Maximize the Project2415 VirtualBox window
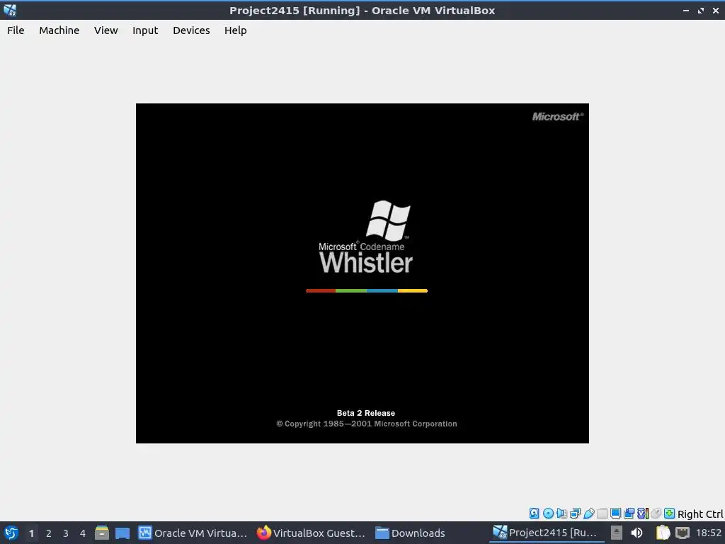 point(701,10)
